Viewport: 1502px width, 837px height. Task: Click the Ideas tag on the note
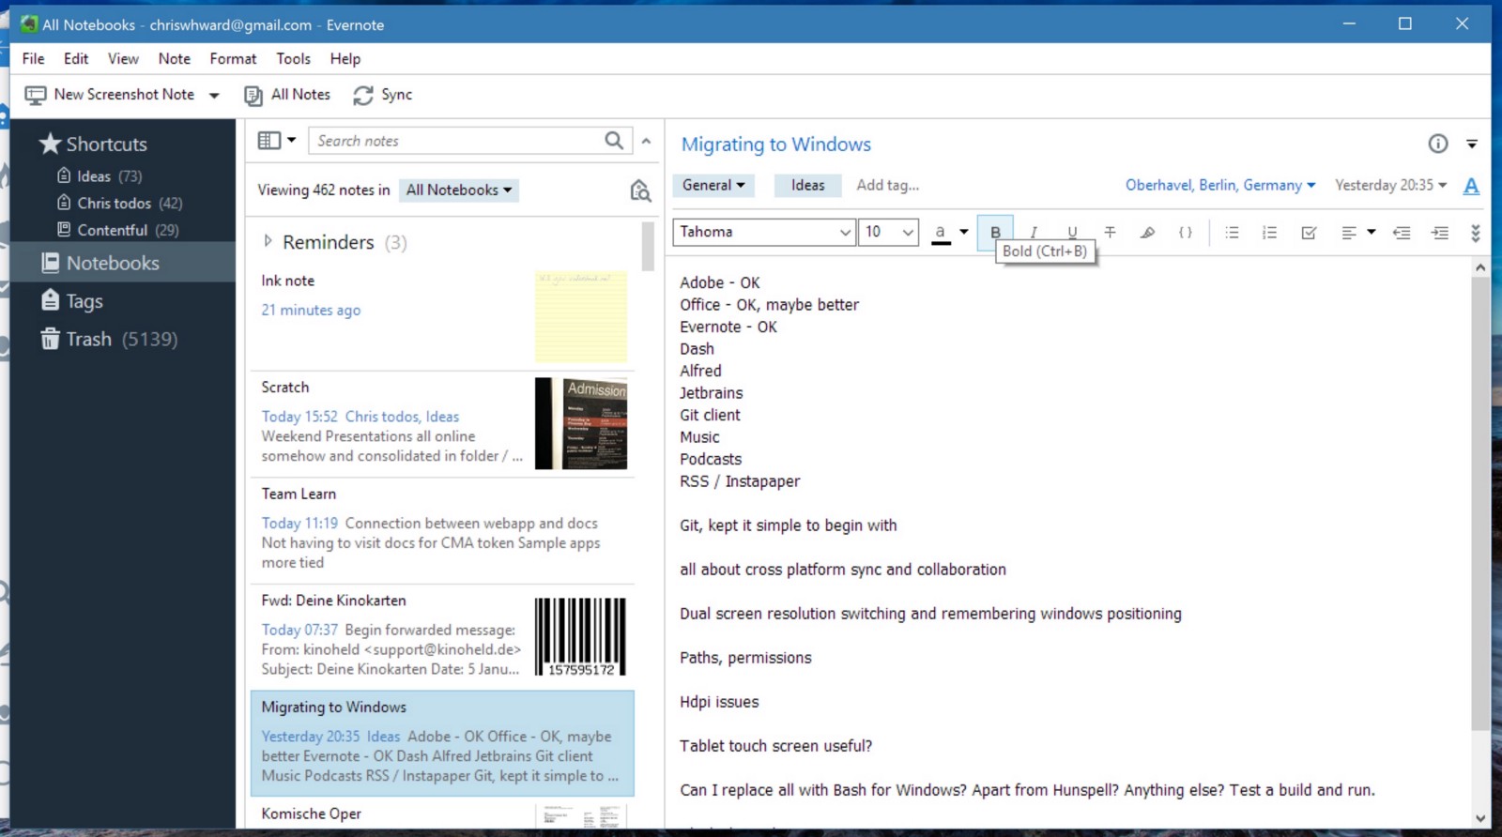(807, 185)
